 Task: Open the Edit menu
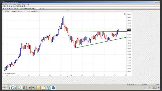point(6,4)
